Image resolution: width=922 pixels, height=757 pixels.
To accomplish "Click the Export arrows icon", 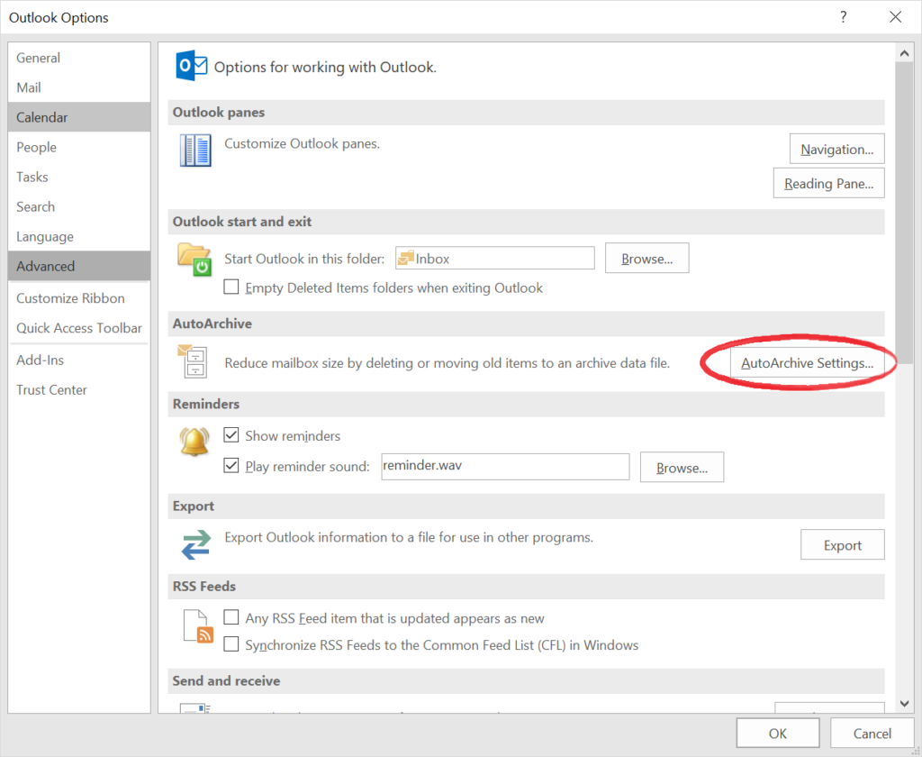I will [195, 544].
